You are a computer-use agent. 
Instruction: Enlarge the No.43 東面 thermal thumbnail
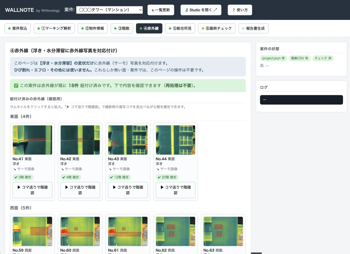[x=128, y=140]
